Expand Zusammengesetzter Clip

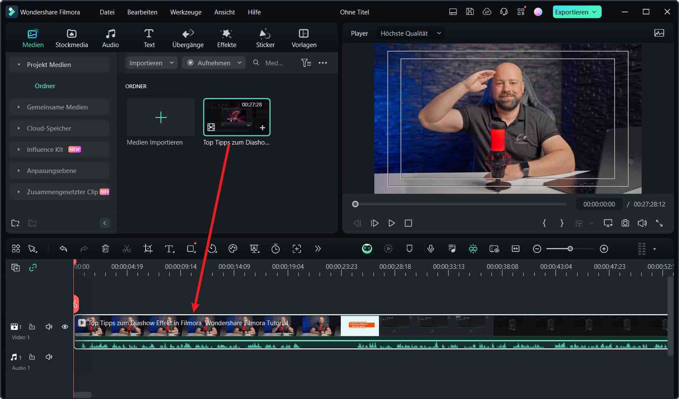[x=19, y=192]
